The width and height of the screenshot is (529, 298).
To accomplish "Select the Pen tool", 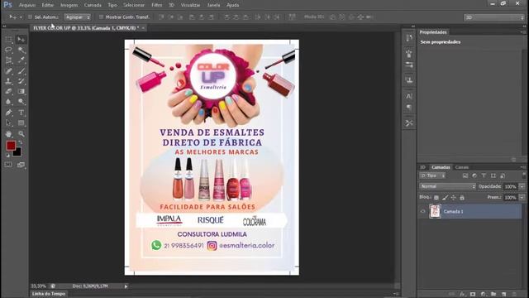I will 8,113.
